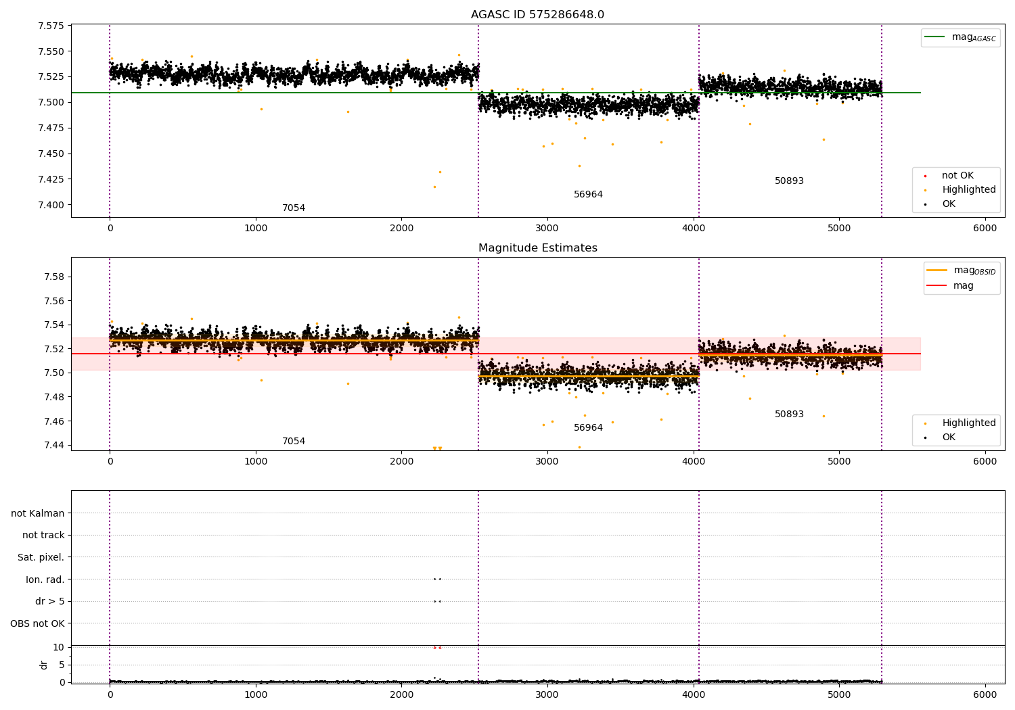Click the 56964 label in Magnitude Estimates plot
Image resolution: width=1015 pixels, height=710 pixels.
coord(588,428)
